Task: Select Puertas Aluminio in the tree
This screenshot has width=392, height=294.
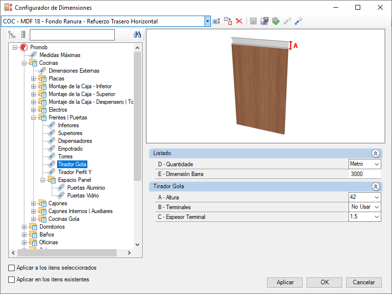Action: pyautogui.click(x=86, y=188)
